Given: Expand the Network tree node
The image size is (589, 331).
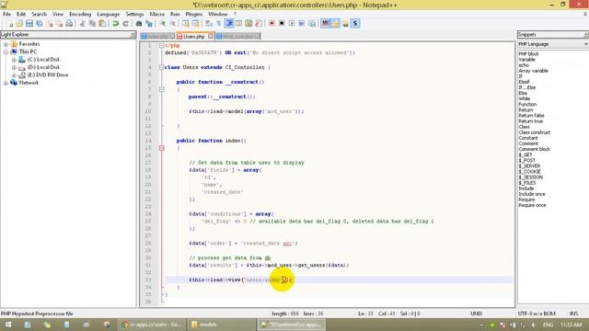Looking at the screenshot, I should click(x=6, y=83).
